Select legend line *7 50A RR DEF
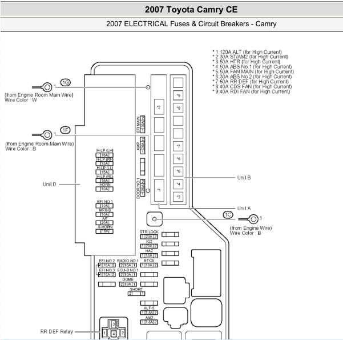This screenshot has width=343, height=340. pyautogui.click(x=251, y=82)
